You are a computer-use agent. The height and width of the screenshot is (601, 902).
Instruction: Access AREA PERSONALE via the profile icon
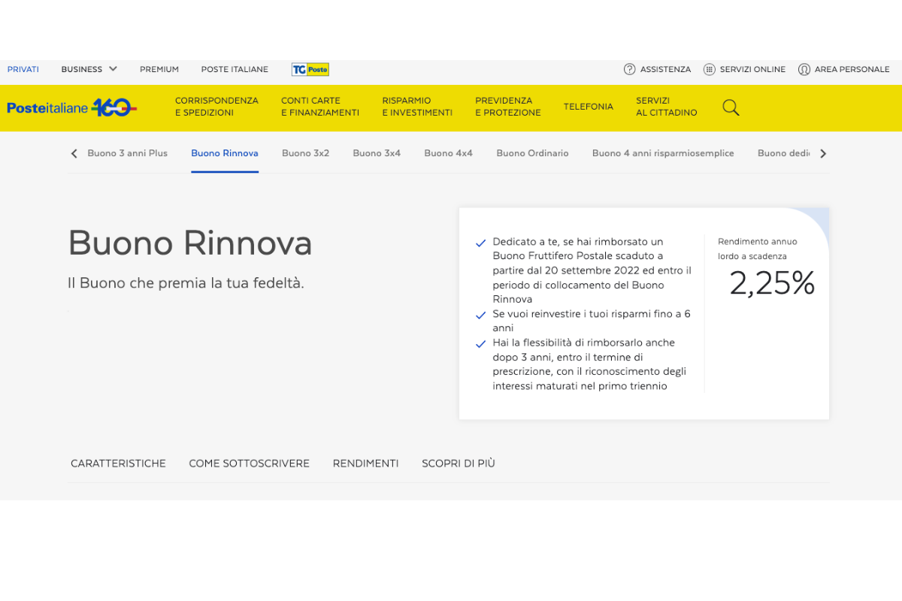(804, 69)
